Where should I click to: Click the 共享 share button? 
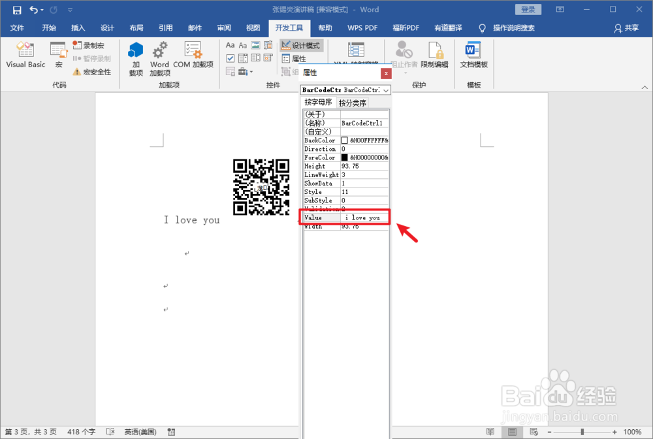(626, 28)
